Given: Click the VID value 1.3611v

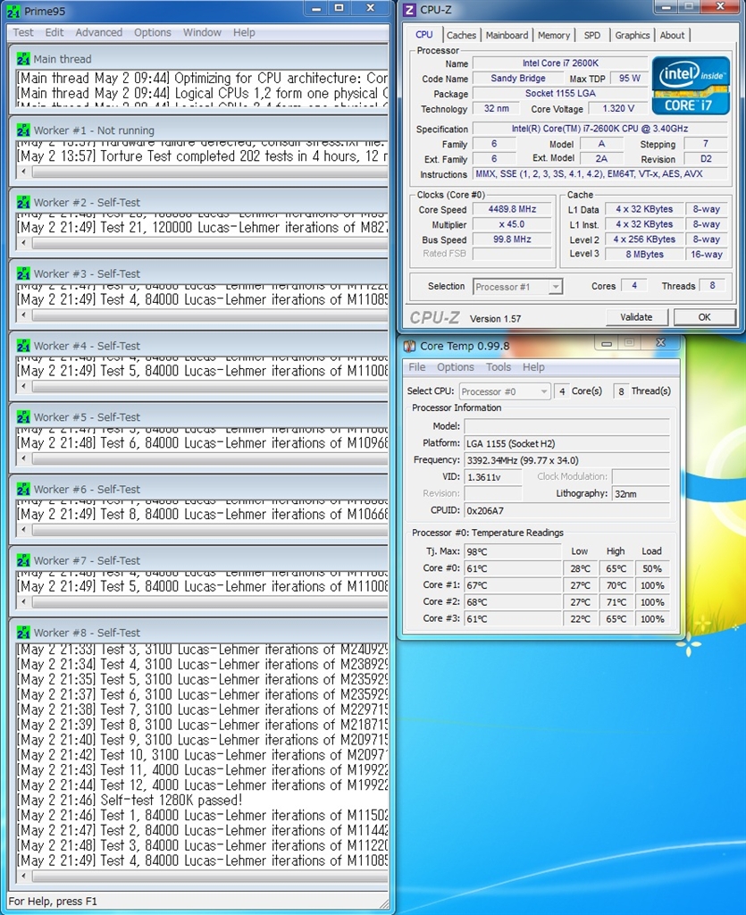Looking at the screenshot, I should [493, 477].
